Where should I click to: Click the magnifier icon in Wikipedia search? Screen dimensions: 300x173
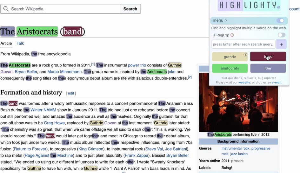6,9
